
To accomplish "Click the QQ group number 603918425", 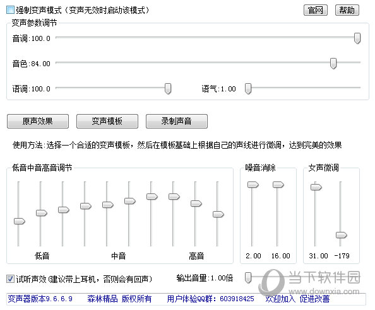I will pos(237,299).
